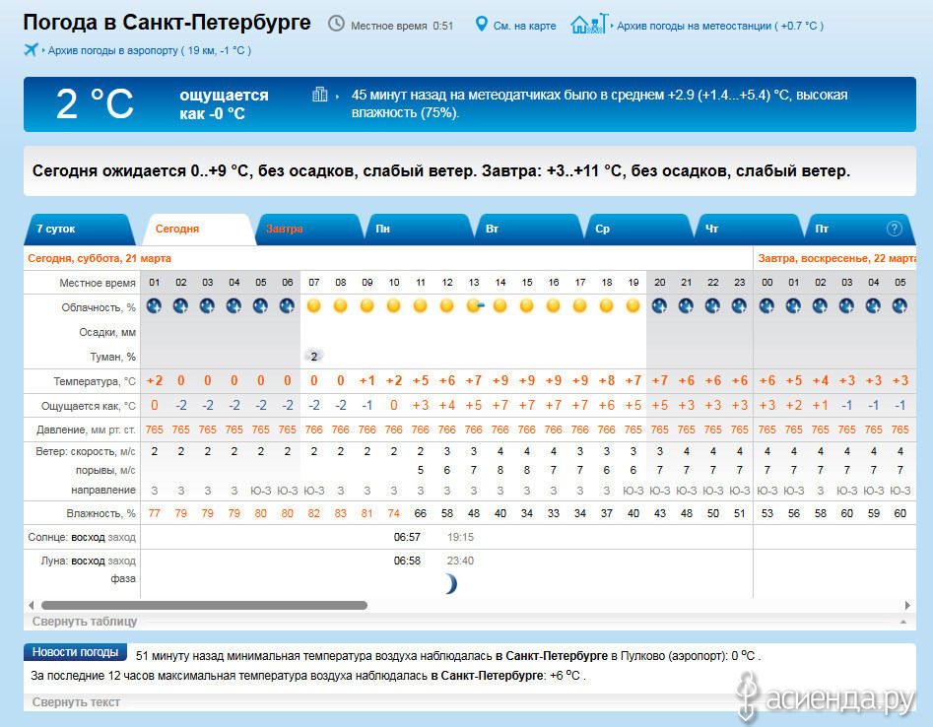Click the scrollbar right arrow
The width and height of the screenshot is (933, 727).
[907, 605]
